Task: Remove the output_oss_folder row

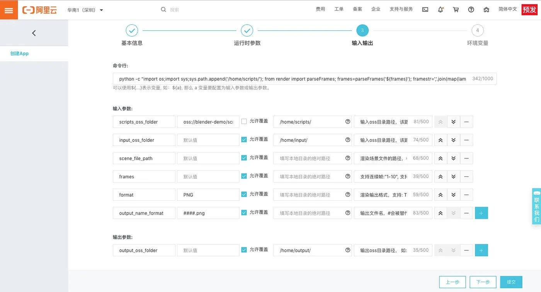Action: [x=466, y=250]
